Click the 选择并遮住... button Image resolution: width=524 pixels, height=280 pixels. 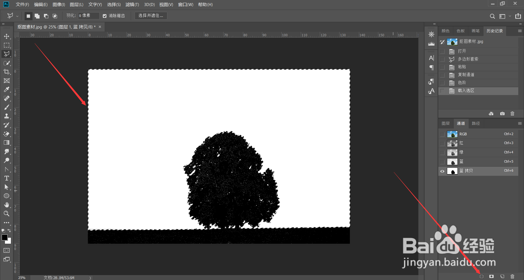151,16
